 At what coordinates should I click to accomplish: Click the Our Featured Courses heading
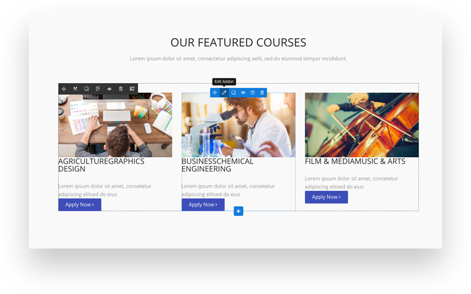pyautogui.click(x=238, y=43)
